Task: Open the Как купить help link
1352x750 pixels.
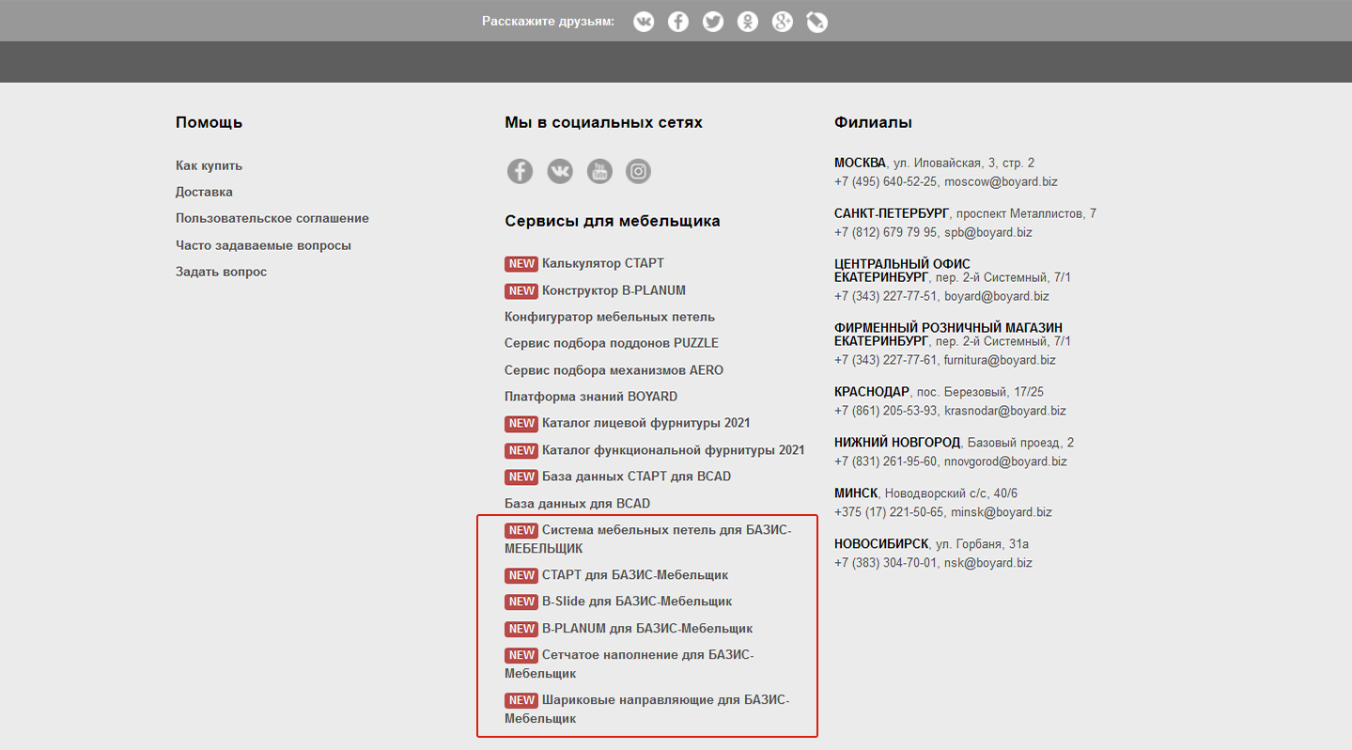Action: click(x=209, y=165)
